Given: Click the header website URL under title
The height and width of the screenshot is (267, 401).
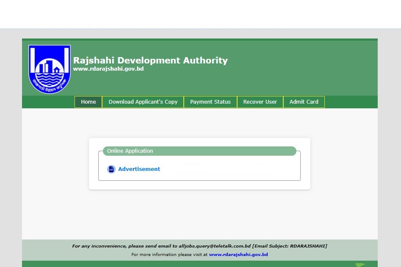Looking at the screenshot, I should 108,69.
